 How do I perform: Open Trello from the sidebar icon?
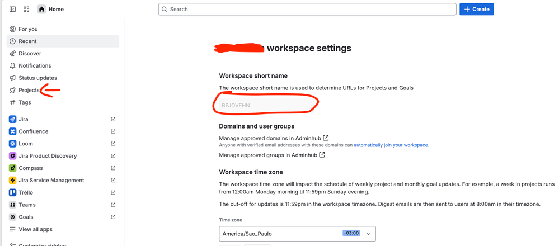pyautogui.click(x=13, y=192)
